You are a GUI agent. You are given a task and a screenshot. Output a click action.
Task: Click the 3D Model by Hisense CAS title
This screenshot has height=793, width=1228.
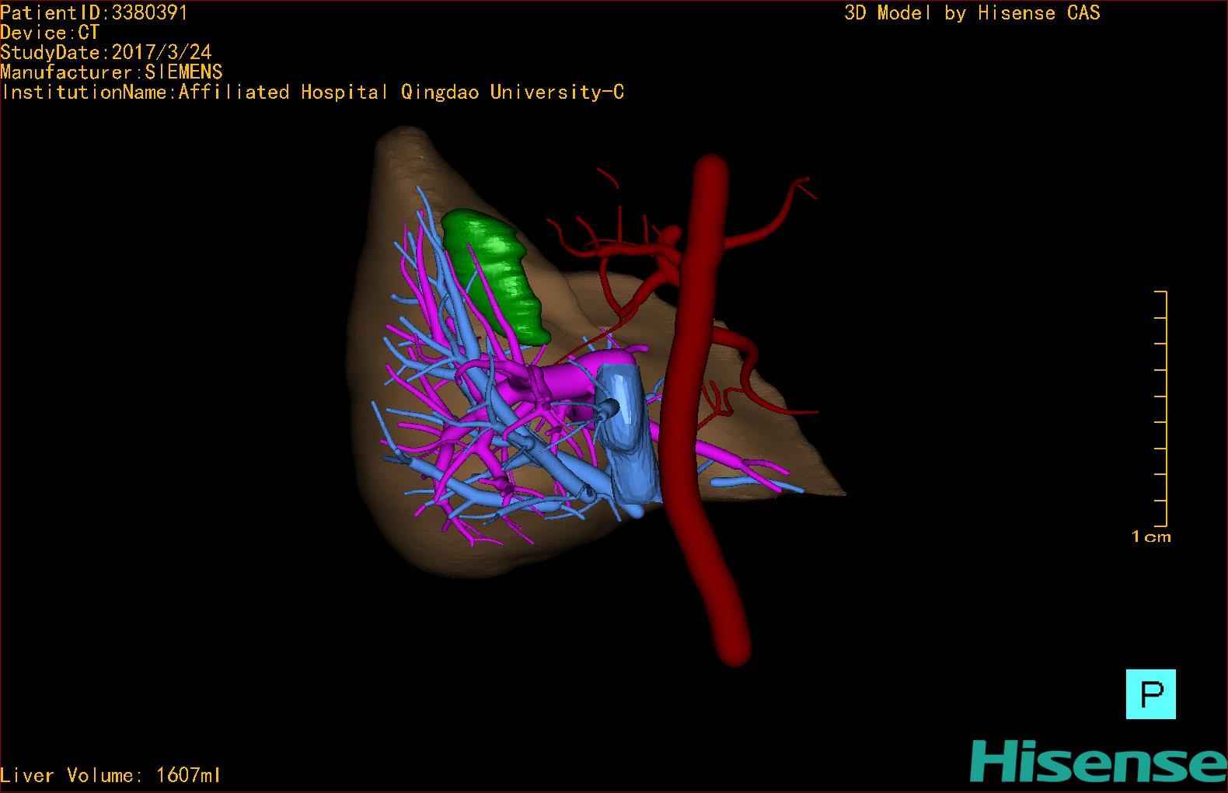point(972,12)
